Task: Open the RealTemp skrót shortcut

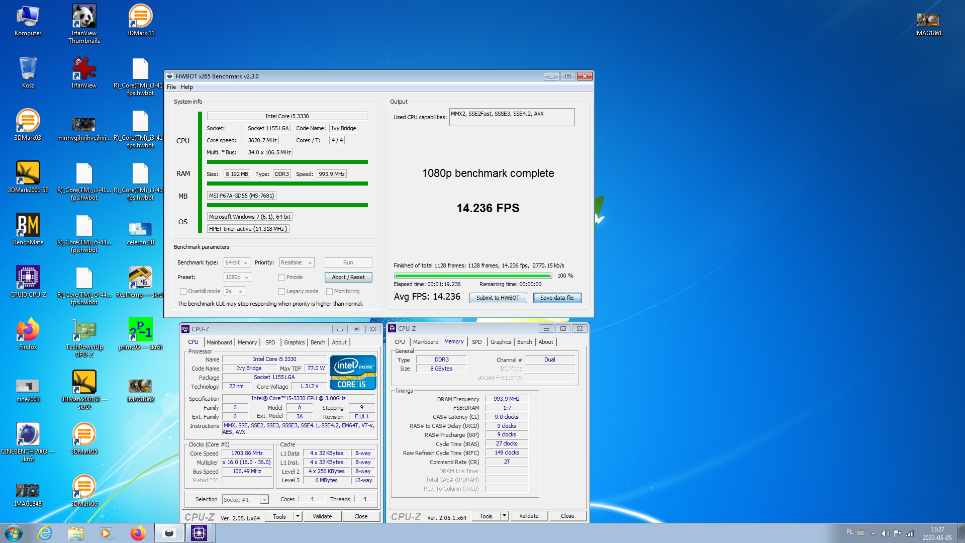Action: pos(140,282)
